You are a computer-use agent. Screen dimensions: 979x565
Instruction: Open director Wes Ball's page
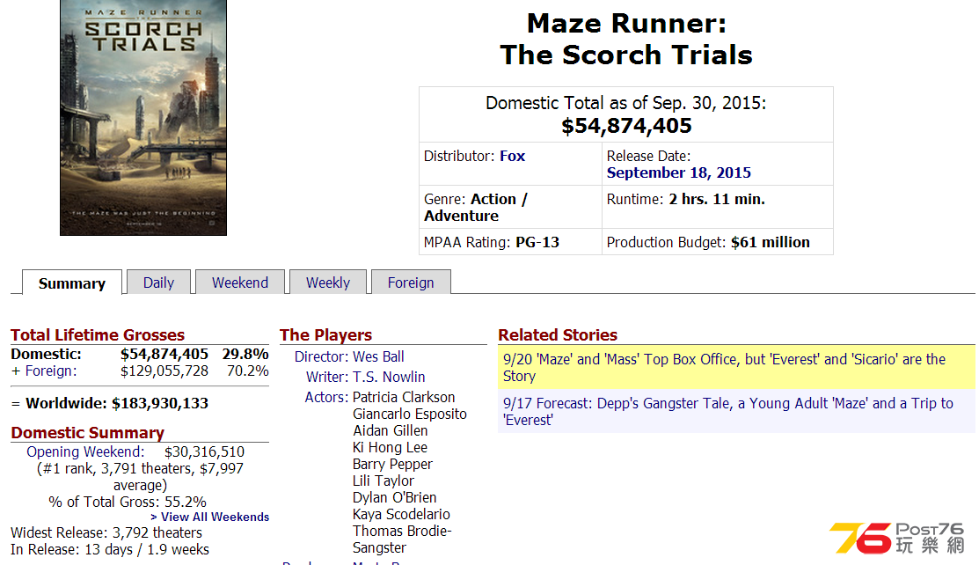tap(378, 357)
